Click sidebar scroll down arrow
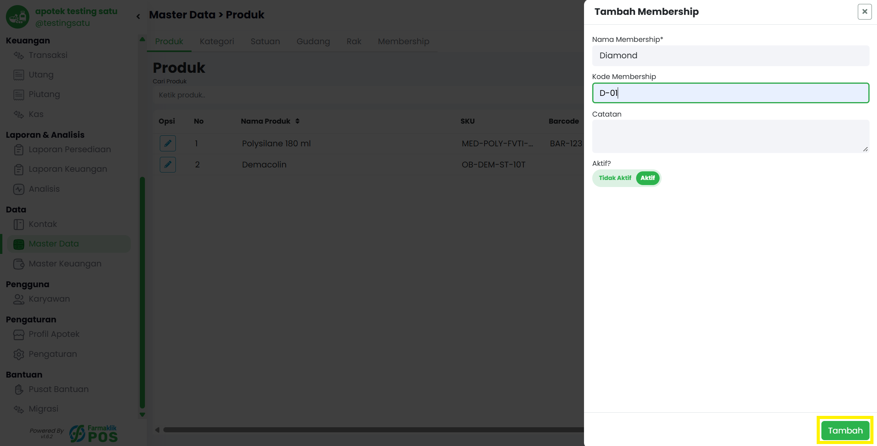This screenshot has height=446, width=877. coord(142,415)
